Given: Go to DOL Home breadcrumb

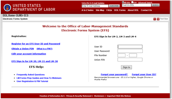Looking at the screenshot, I should tap(9, 15).
